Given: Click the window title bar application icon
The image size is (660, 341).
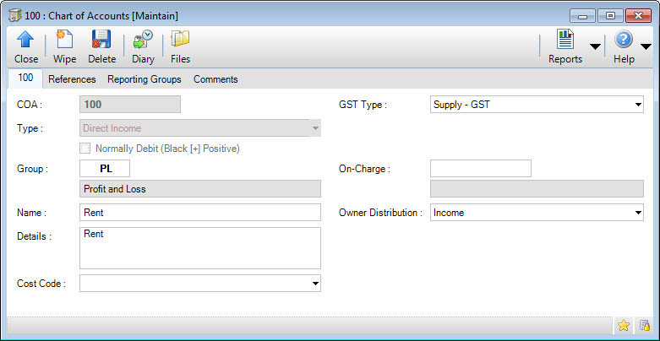Looking at the screenshot, I should coord(15,16).
